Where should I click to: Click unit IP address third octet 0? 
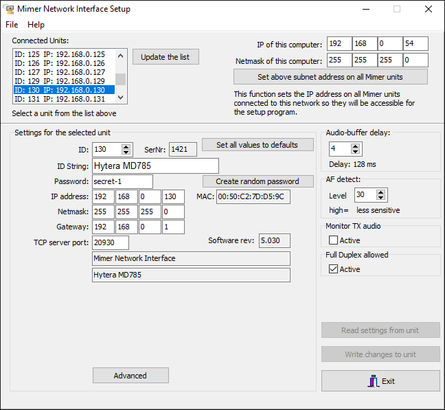pos(150,196)
